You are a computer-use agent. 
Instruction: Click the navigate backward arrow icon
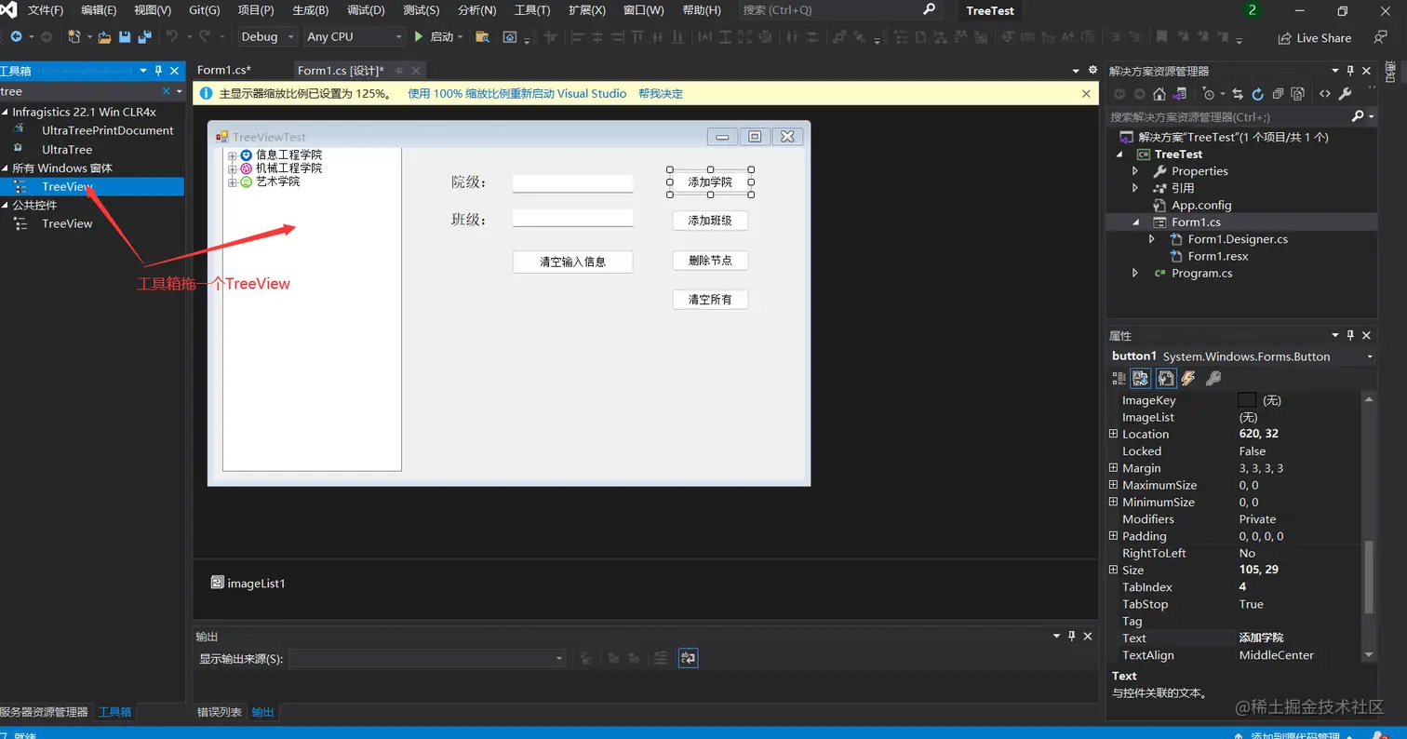(16, 37)
